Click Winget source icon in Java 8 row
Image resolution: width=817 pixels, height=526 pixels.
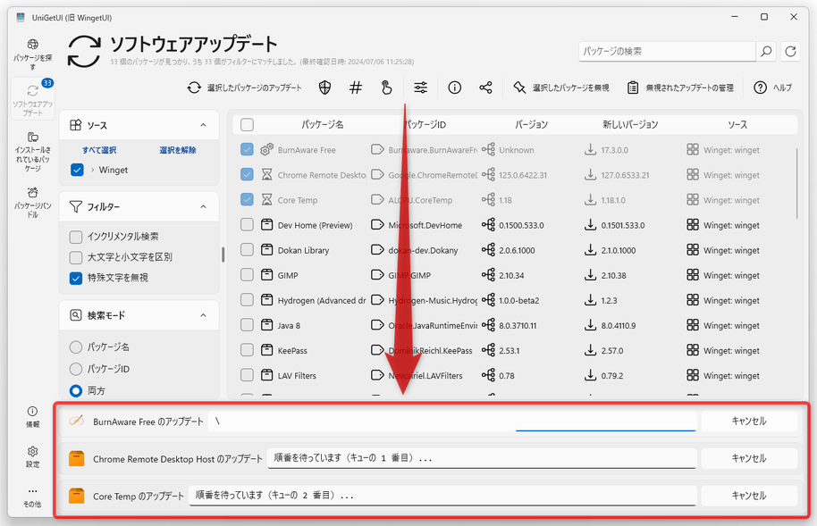pos(693,324)
